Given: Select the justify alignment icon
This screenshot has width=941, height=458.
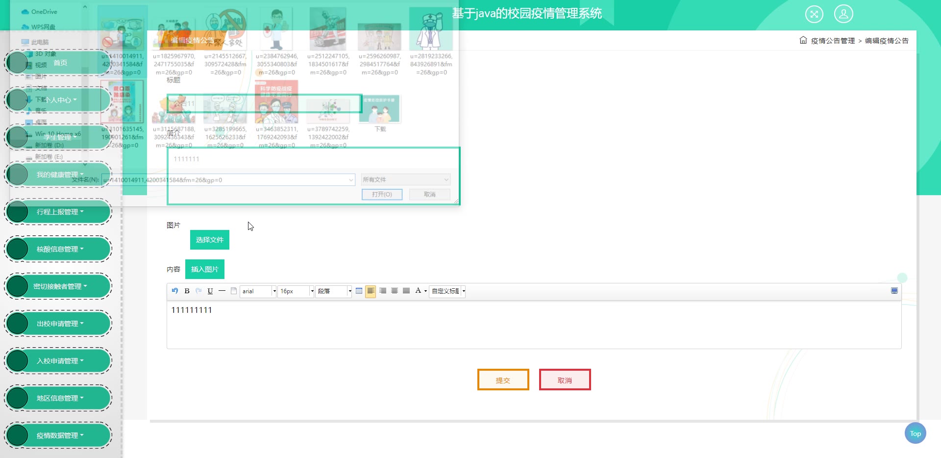Looking at the screenshot, I should tap(406, 291).
